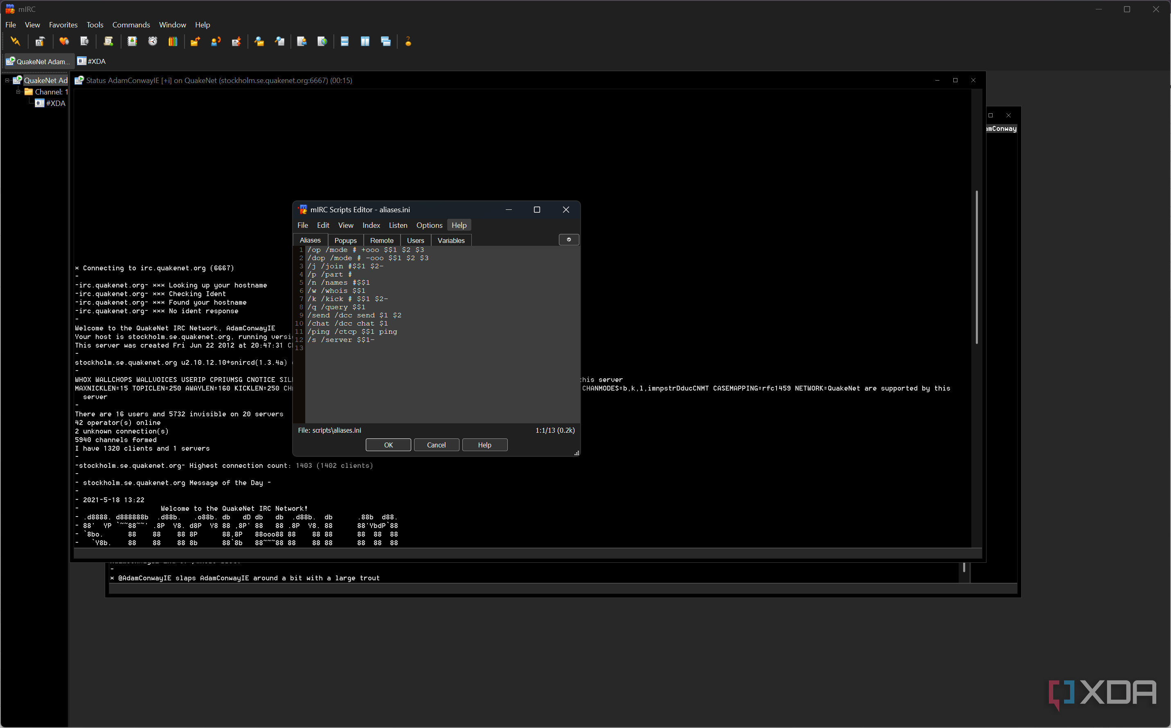Open the Commands menu

pos(131,25)
